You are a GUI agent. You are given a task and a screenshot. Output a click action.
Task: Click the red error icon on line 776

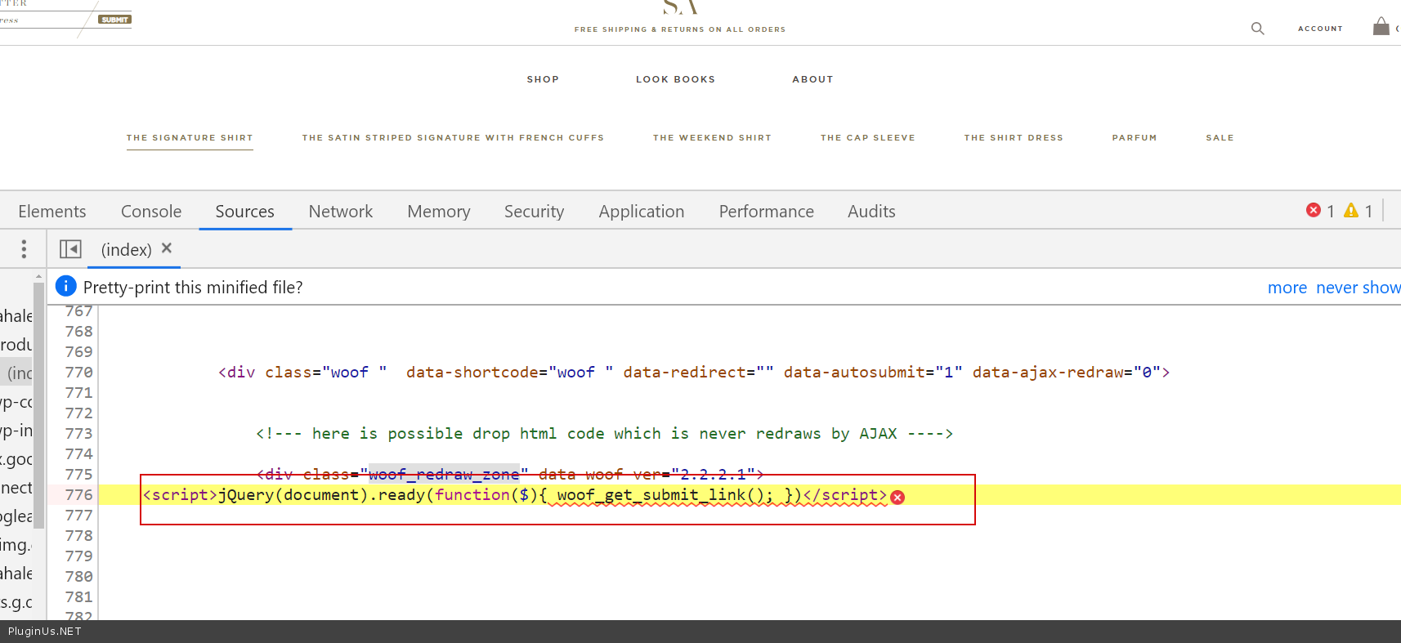897,497
